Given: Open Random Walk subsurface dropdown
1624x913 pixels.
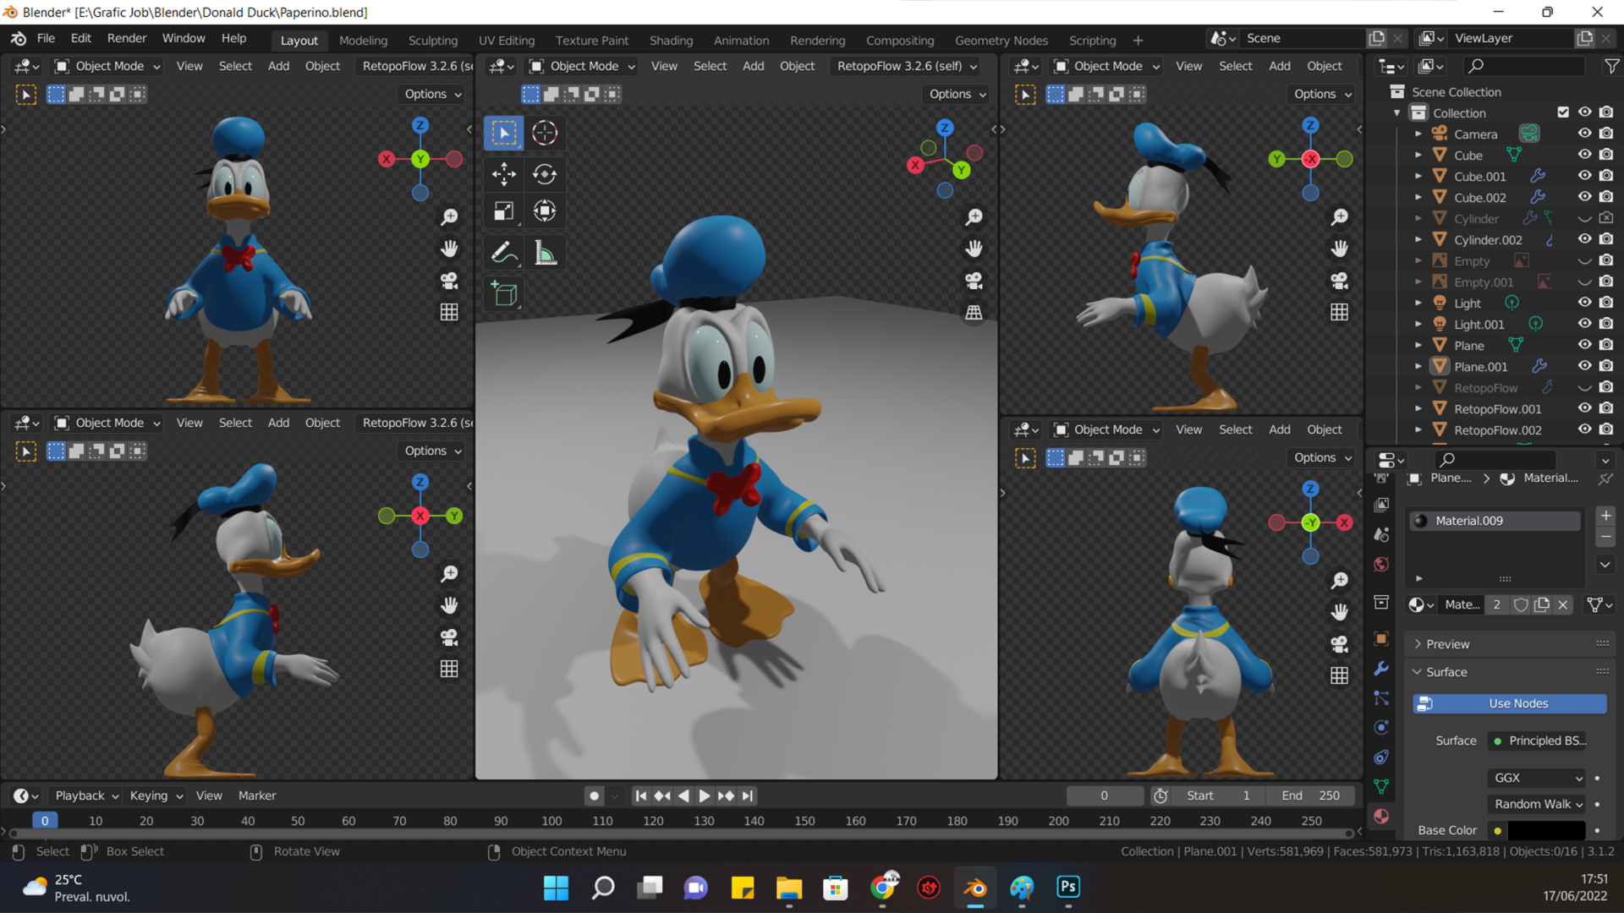Looking at the screenshot, I should [1537, 804].
